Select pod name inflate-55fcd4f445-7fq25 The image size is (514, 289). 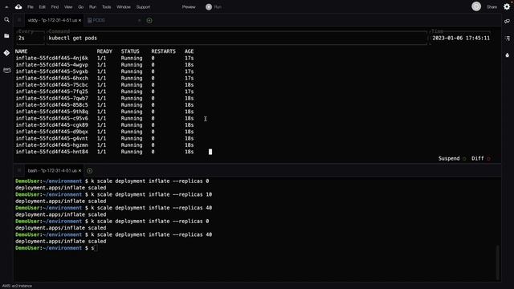(51, 92)
